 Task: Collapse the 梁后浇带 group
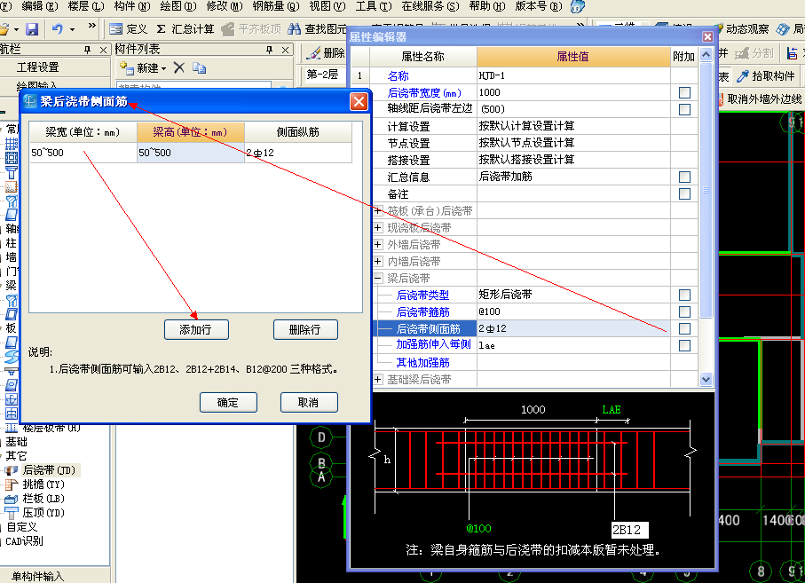point(378,278)
